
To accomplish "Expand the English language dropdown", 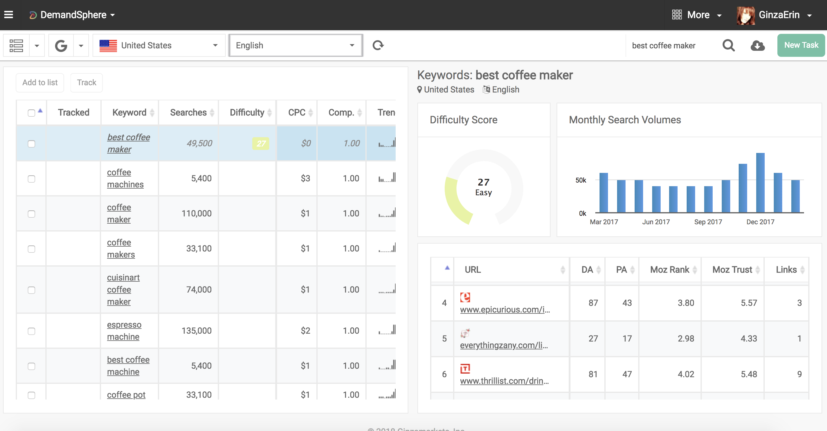I will click(295, 45).
